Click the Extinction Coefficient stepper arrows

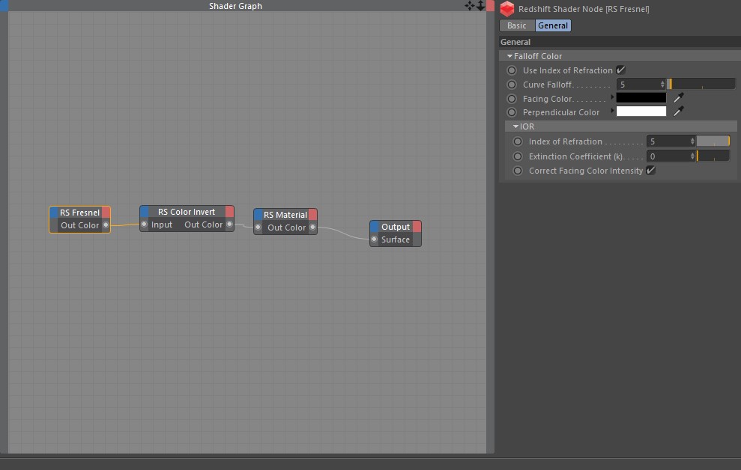692,156
